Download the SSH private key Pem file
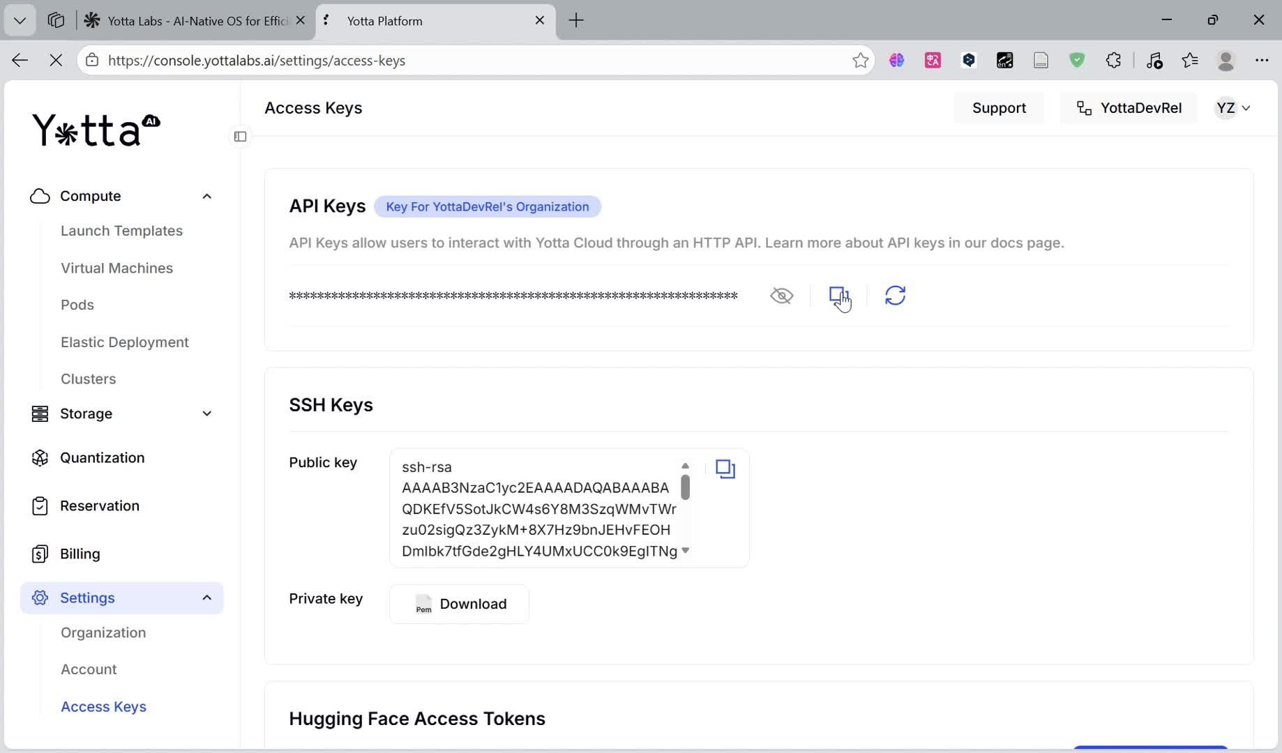1282x753 pixels. pyautogui.click(x=460, y=604)
